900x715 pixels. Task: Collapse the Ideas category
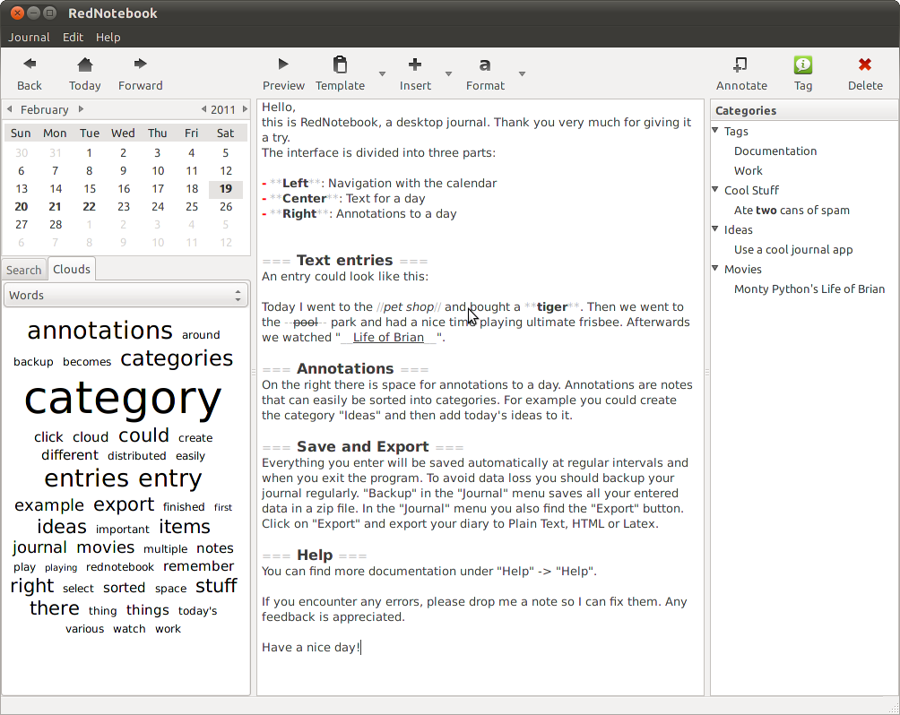(x=715, y=228)
